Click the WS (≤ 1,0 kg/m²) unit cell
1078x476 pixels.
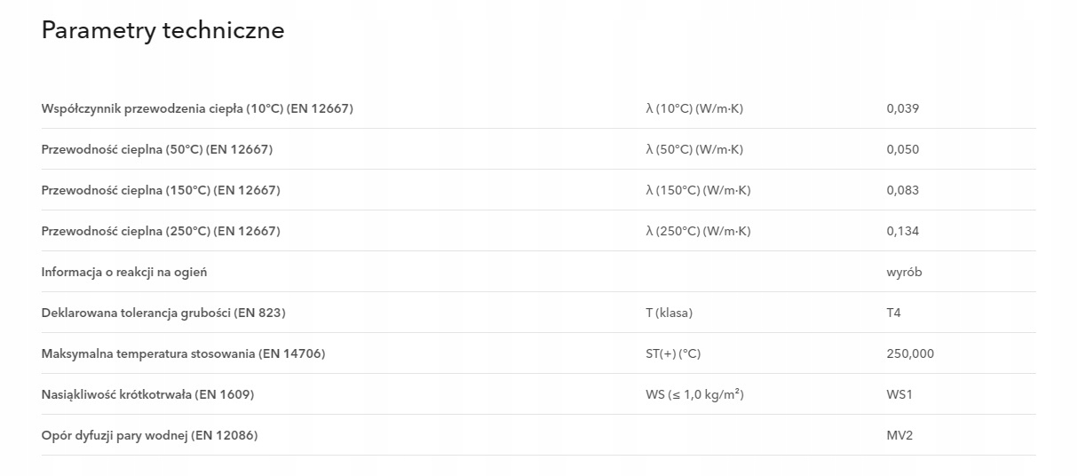[x=694, y=394]
